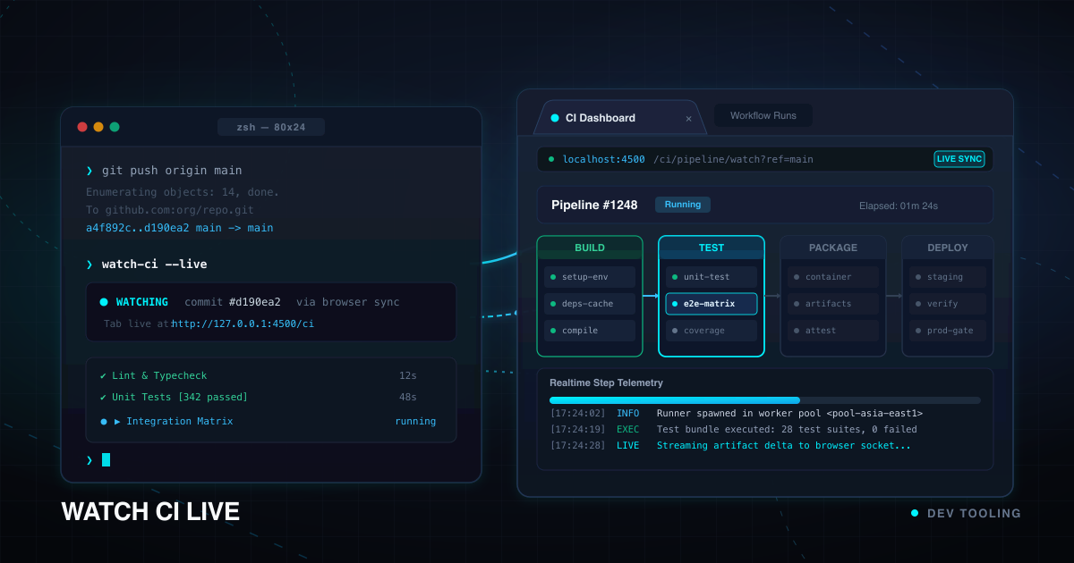Select the e2e-matrix step
Image resolution: width=1074 pixels, height=563 pixels.
[712, 304]
